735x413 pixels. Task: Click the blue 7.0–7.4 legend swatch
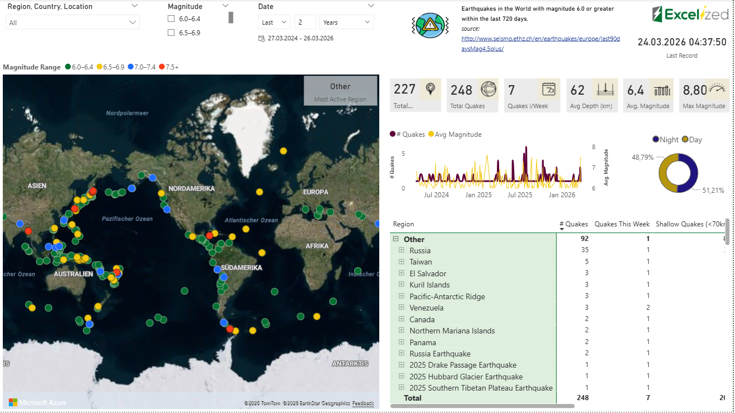131,67
